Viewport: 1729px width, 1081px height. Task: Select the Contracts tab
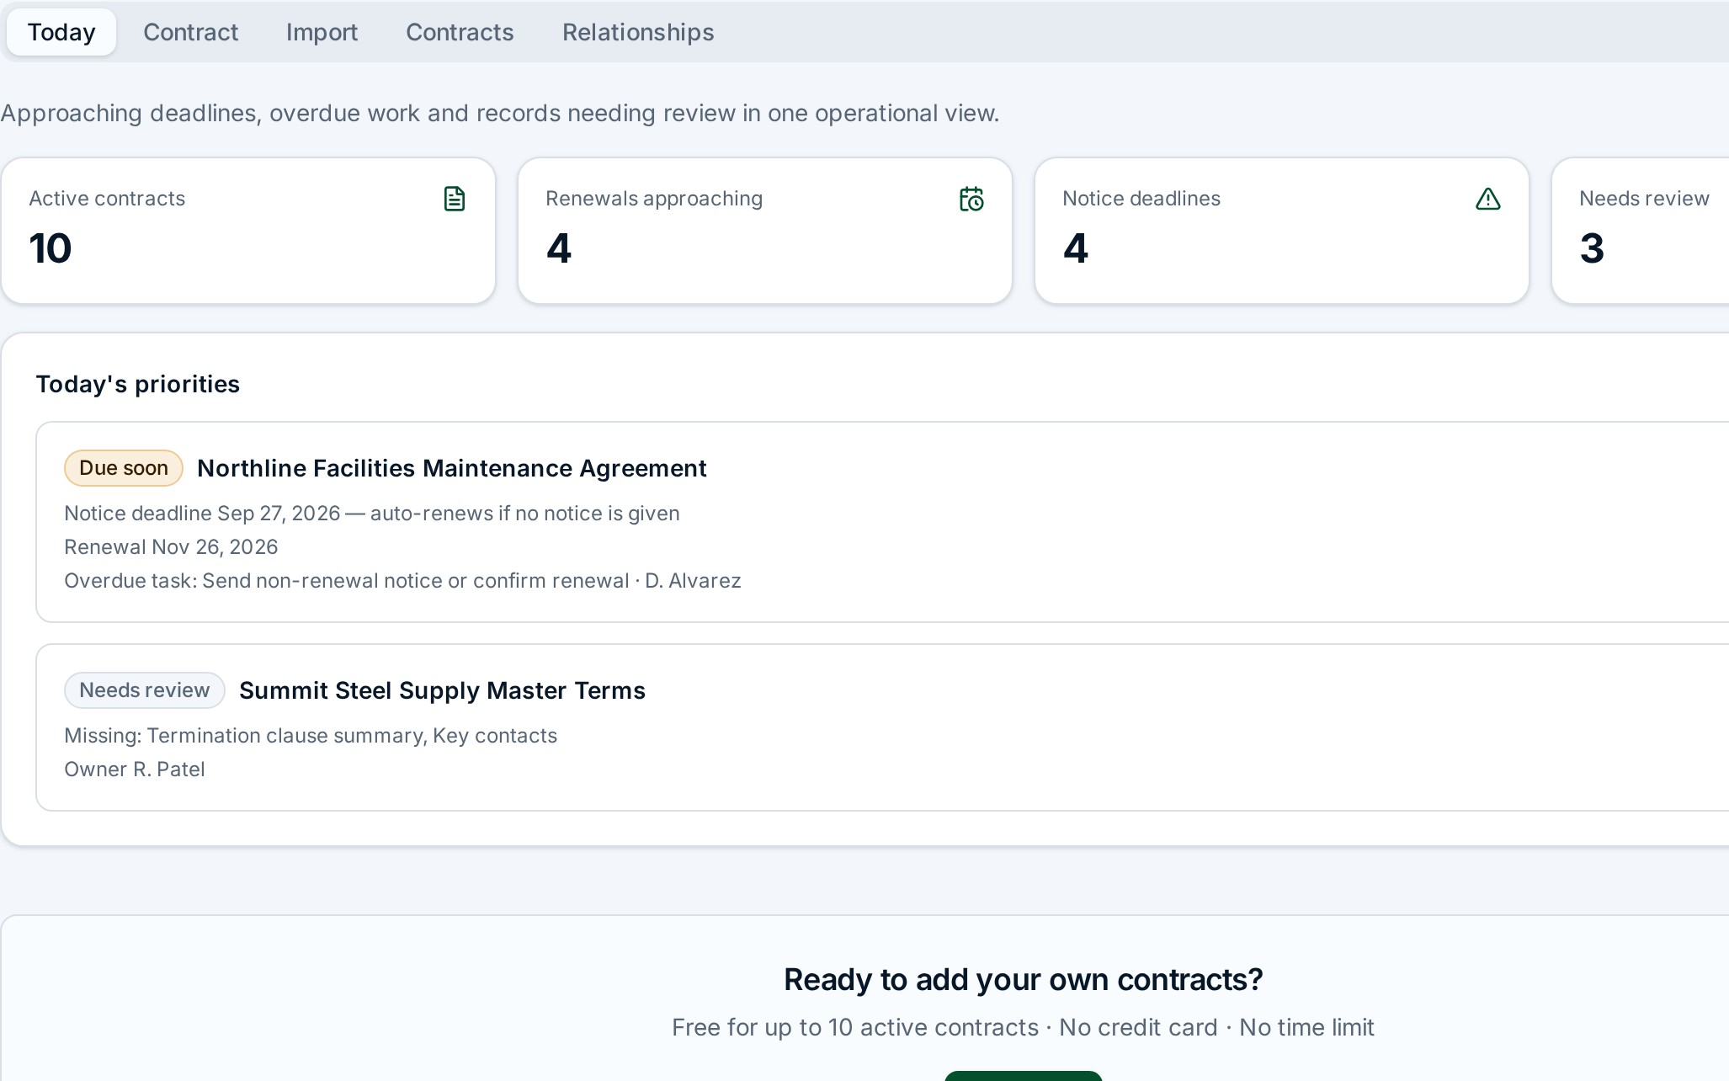click(x=460, y=32)
